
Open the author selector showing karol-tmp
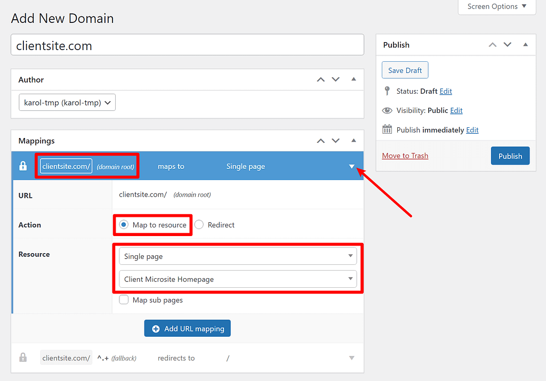[x=67, y=102]
